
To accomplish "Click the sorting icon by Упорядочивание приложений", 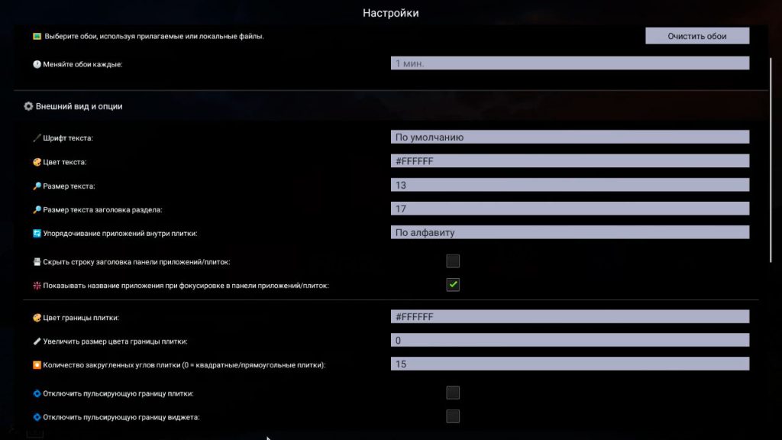I will point(37,233).
